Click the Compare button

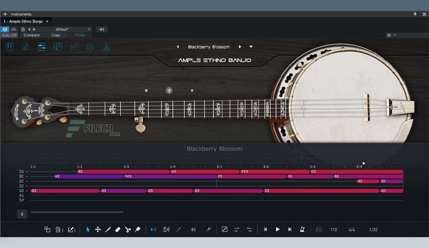click(x=31, y=35)
